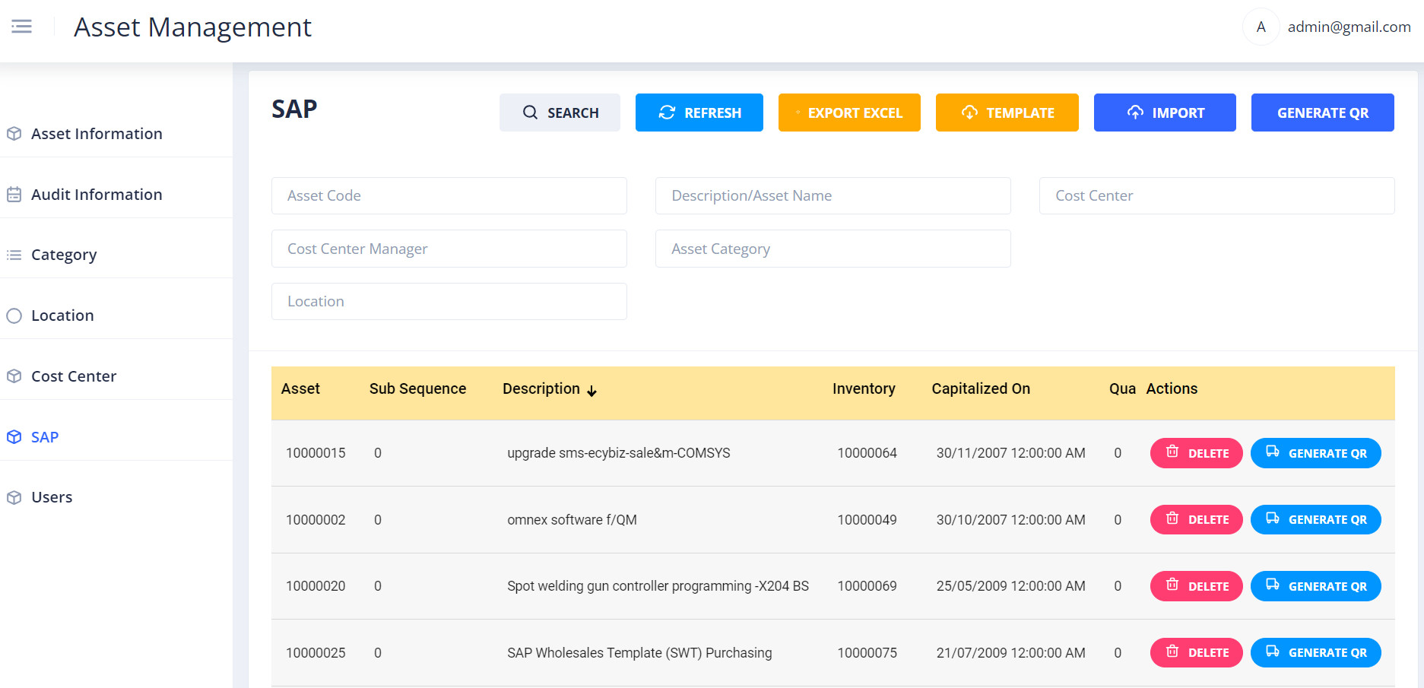Click trash icon for asset 10000002

1172,518
